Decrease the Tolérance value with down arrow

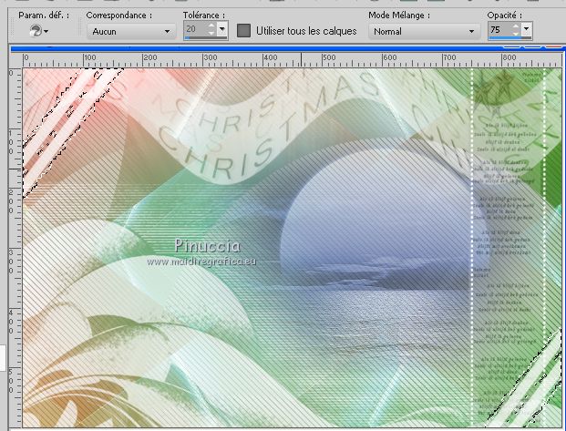[211, 33]
